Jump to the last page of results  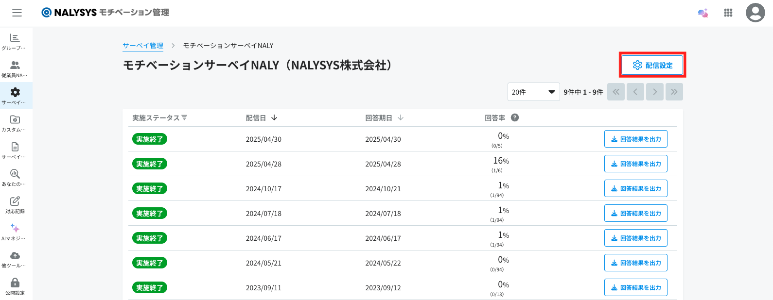(674, 92)
